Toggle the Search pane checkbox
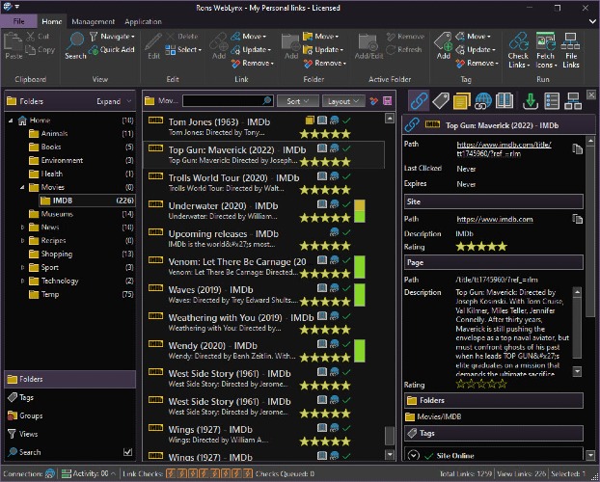Screen dimensions: 600x482 [x=127, y=452]
